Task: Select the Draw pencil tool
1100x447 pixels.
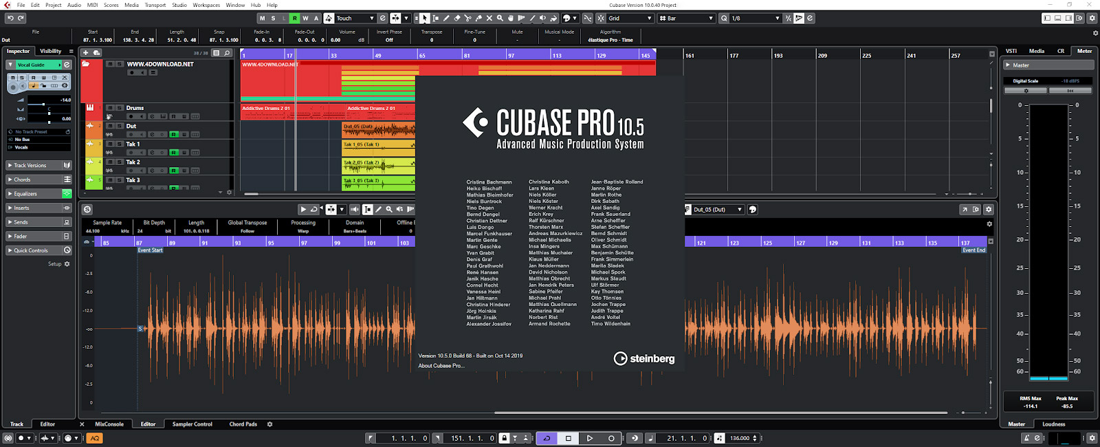Action: tap(446, 18)
